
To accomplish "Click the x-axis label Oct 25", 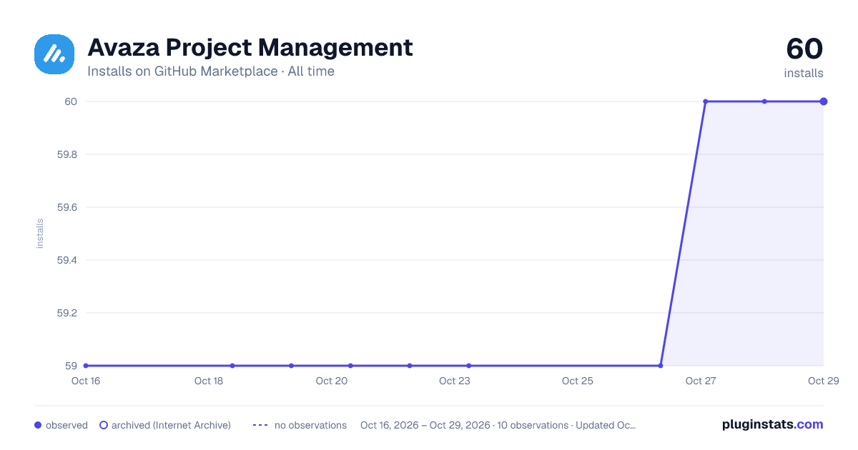I will pyautogui.click(x=578, y=381).
